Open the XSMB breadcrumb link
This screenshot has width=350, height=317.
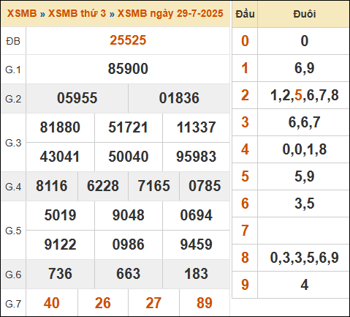click(22, 13)
